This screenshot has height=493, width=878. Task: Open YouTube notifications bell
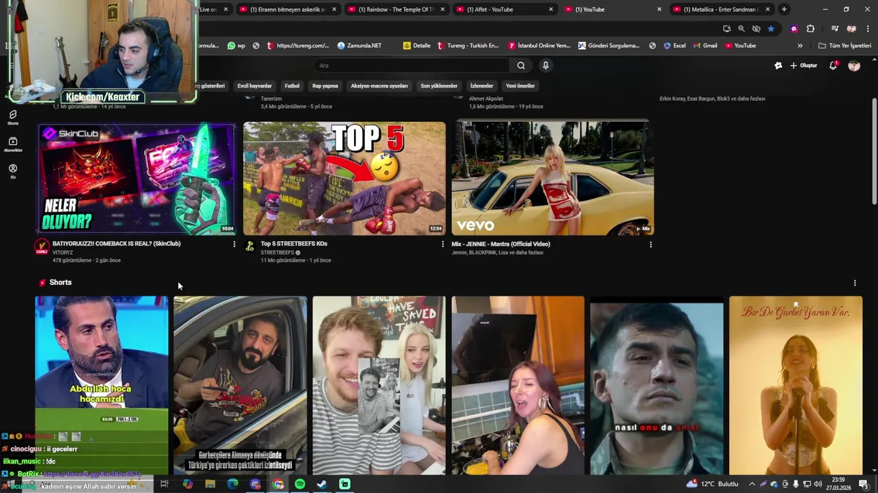pos(833,66)
